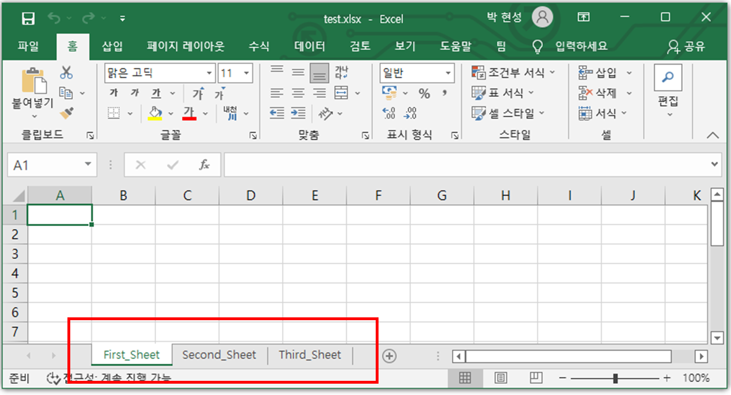
Task: Click the Save icon in the title bar
Action: [28, 19]
